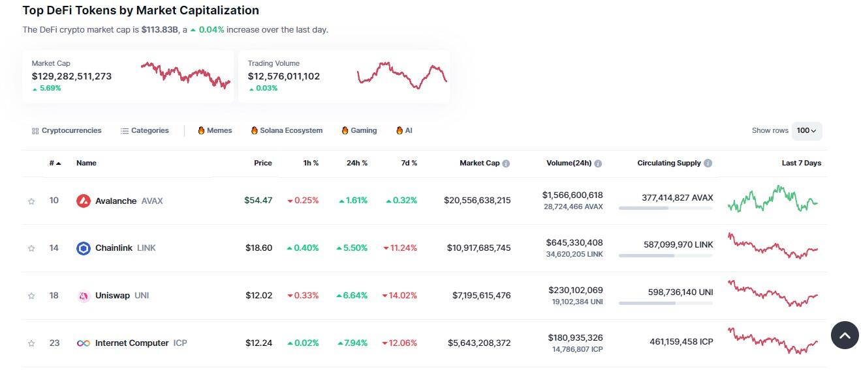This screenshot has height=370, width=861.
Task: Open the Solana Ecosystem category
Action: pos(287,130)
